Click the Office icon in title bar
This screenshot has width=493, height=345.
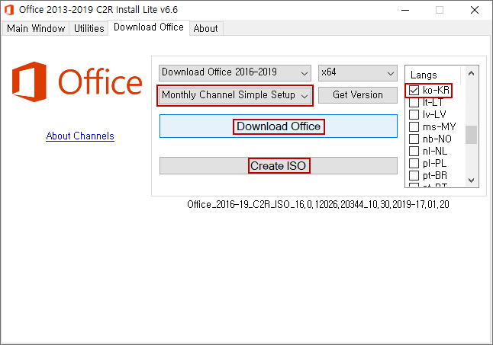tap(9, 10)
